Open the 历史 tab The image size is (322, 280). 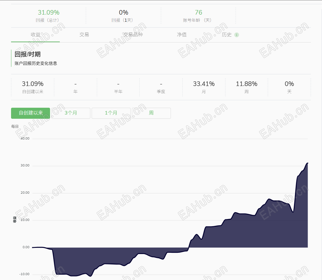coord(227,35)
